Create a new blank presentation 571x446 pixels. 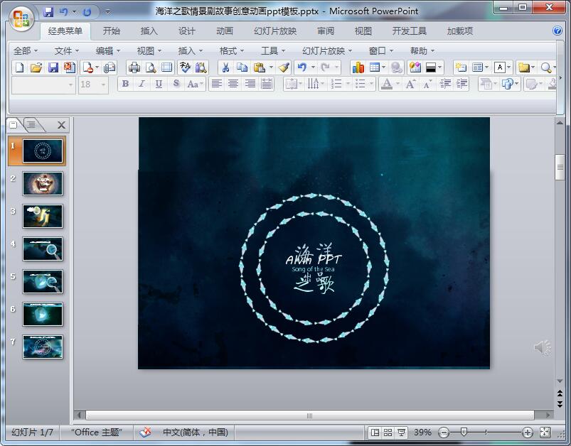click(x=20, y=67)
